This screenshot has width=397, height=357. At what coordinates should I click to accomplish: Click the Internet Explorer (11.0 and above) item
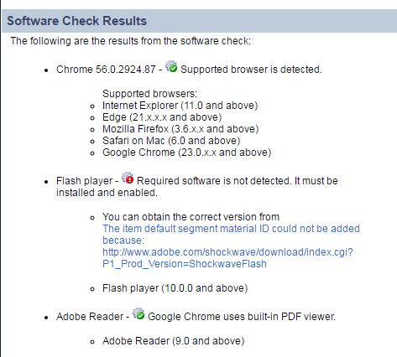tap(180, 106)
